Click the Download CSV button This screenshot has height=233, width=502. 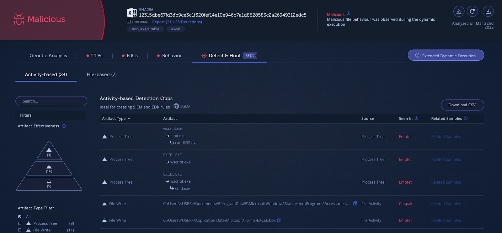coord(462,105)
